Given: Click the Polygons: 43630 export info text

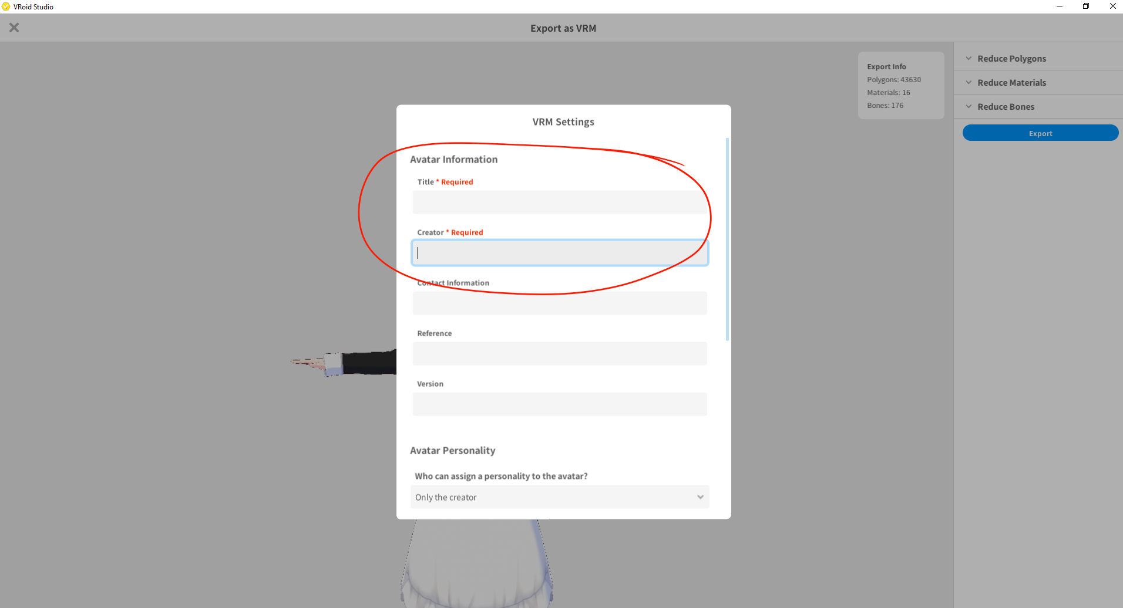Looking at the screenshot, I should click(894, 80).
